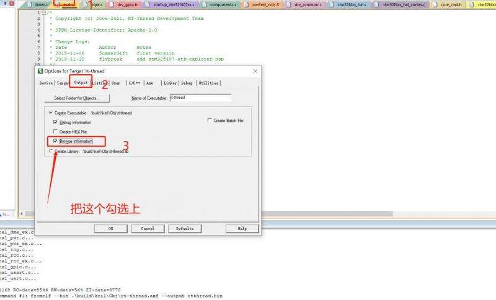Toggle the Debug Information checkbox
The height and width of the screenshot is (300, 496).
pyautogui.click(x=56, y=122)
